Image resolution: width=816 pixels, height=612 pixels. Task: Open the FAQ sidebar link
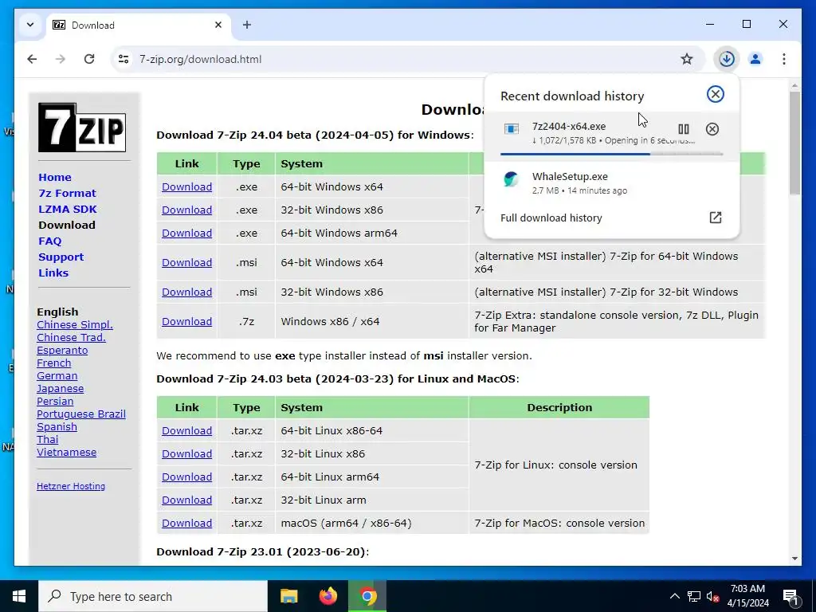click(50, 241)
